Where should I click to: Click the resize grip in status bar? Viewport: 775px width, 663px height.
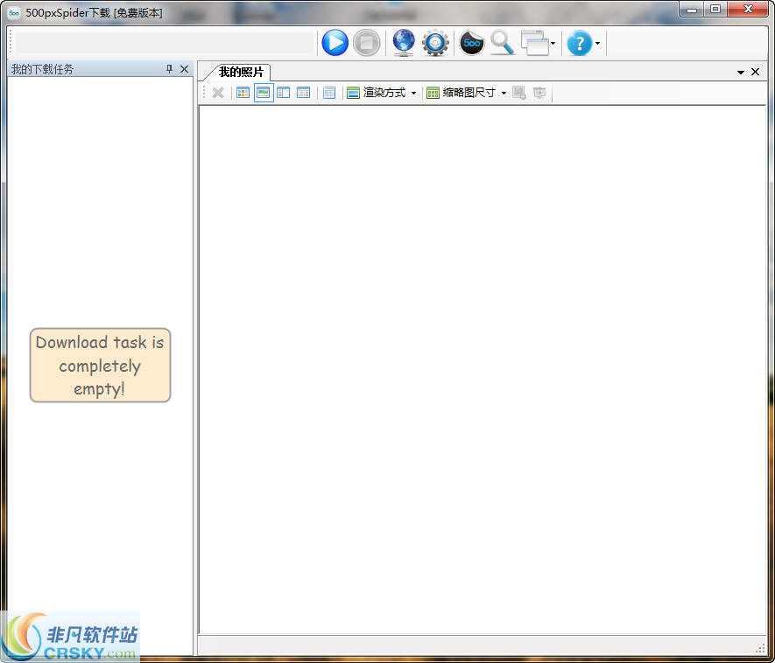click(x=760, y=648)
